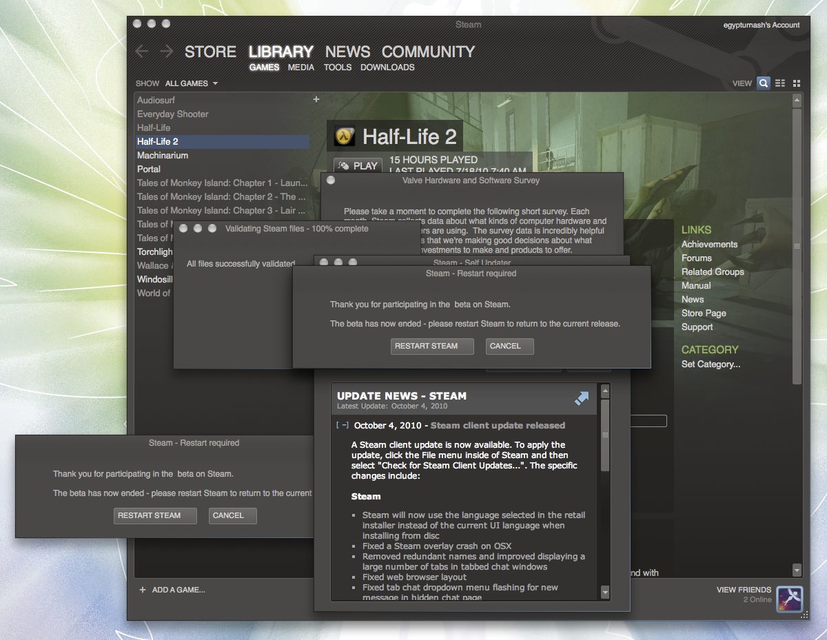
Task: Switch to grid view icon
Action: click(x=797, y=83)
